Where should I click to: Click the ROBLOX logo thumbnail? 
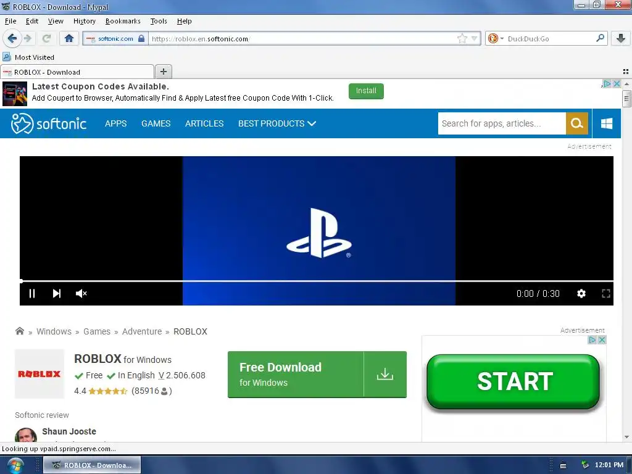tap(39, 374)
